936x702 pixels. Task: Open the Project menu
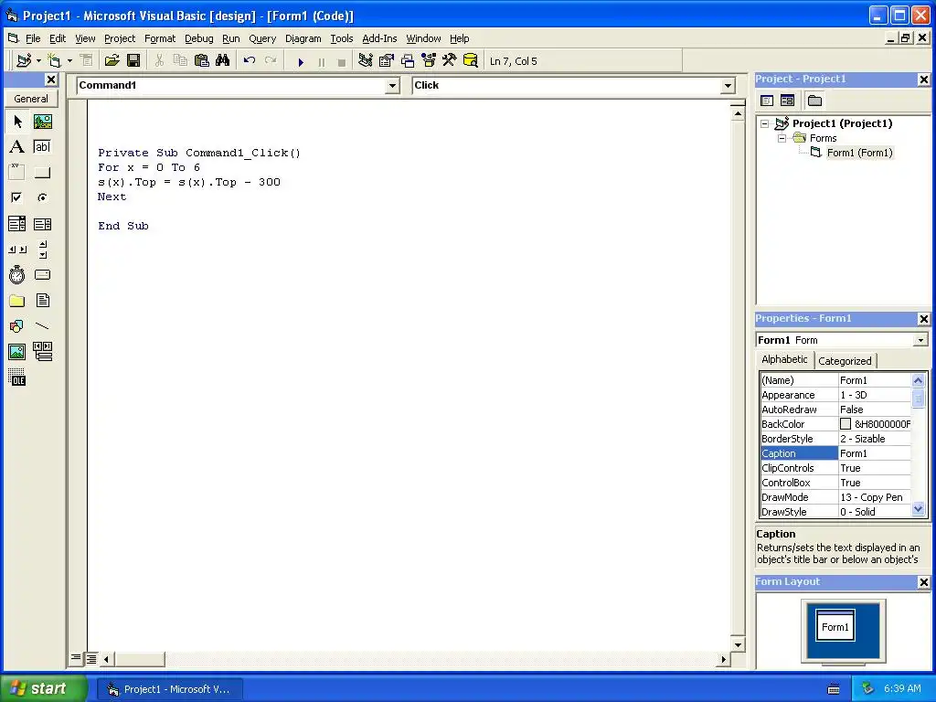click(x=120, y=38)
